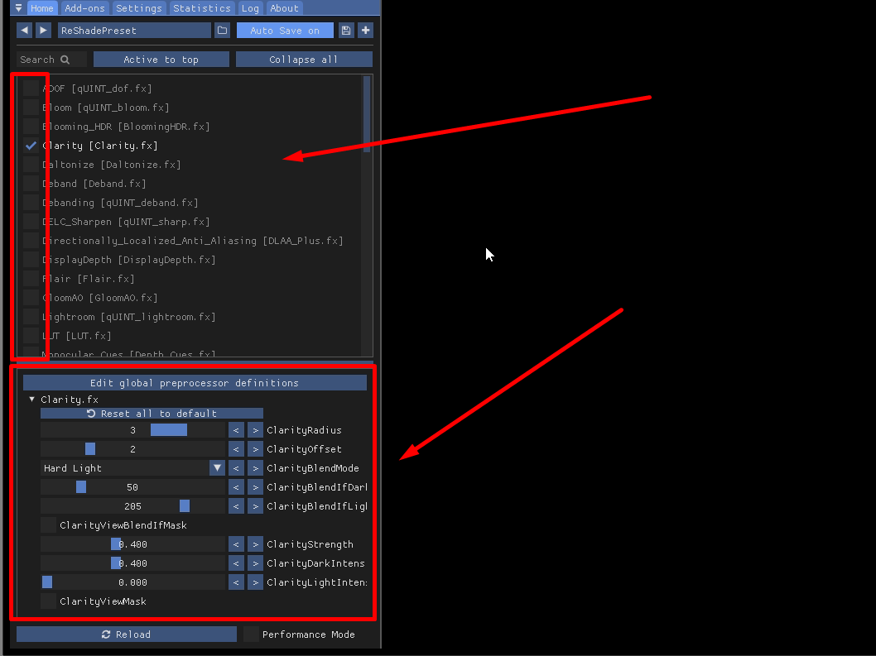Disable the Clarity effect checkbox

pyautogui.click(x=31, y=146)
